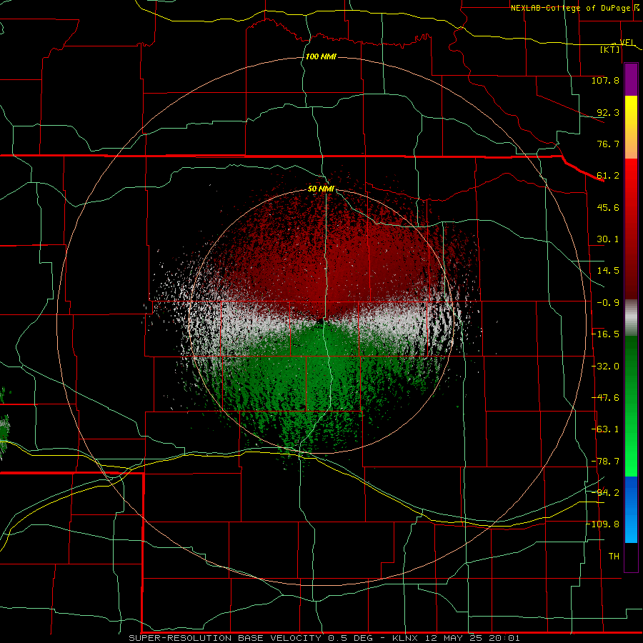Viewport: 643px width, 643px height.
Task: Click the radar site at velocity pattern center
Action: tap(320, 321)
